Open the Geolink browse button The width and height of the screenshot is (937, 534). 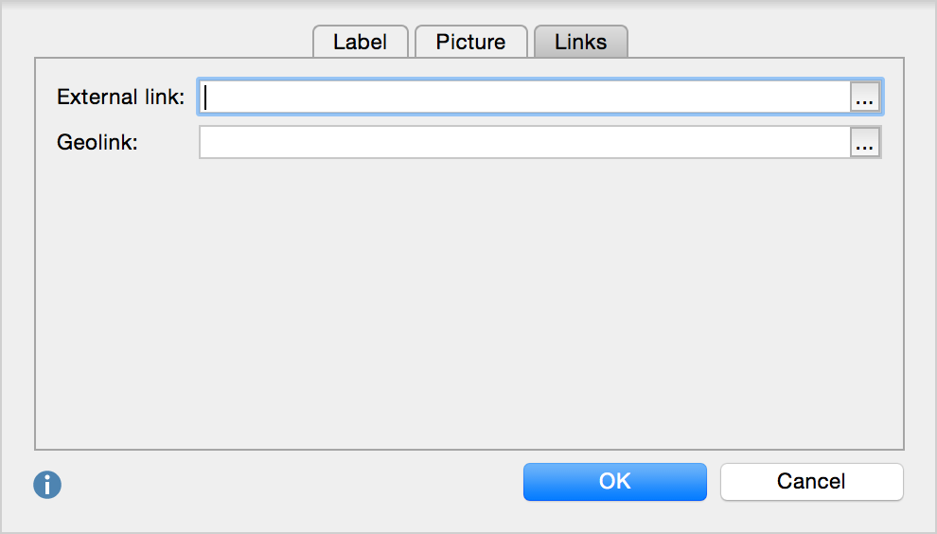coord(865,142)
